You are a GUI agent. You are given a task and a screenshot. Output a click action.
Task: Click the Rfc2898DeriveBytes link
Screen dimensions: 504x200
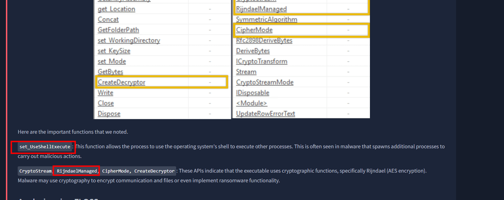(264, 40)
